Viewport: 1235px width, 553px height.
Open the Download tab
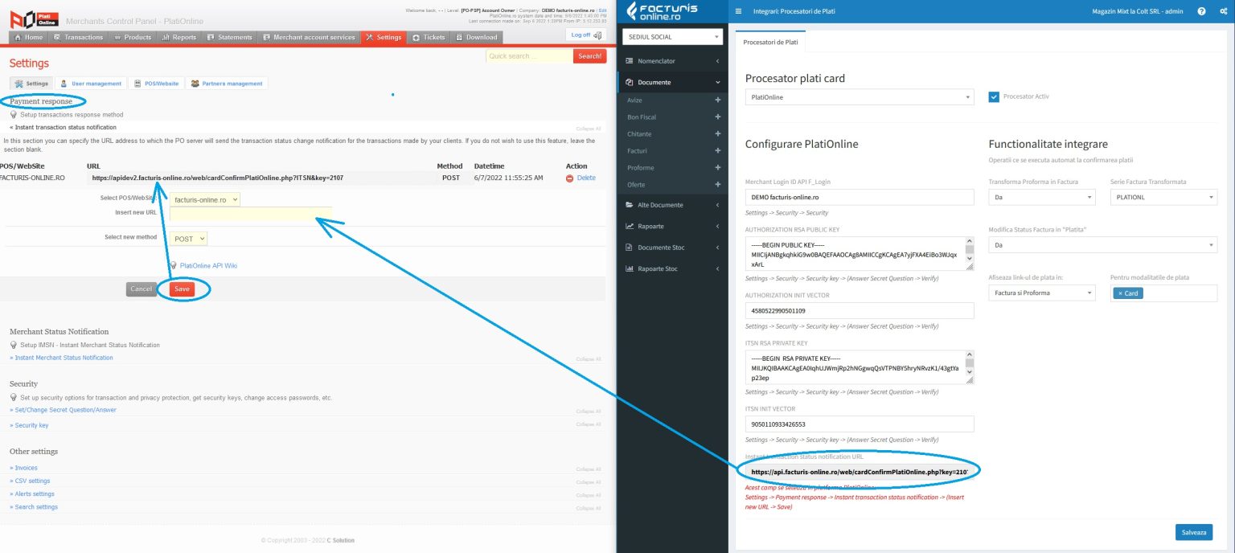click(476, 37)
